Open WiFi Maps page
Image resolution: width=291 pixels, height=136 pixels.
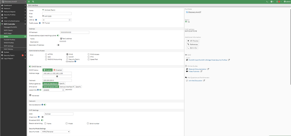click(x=8, y=33)
